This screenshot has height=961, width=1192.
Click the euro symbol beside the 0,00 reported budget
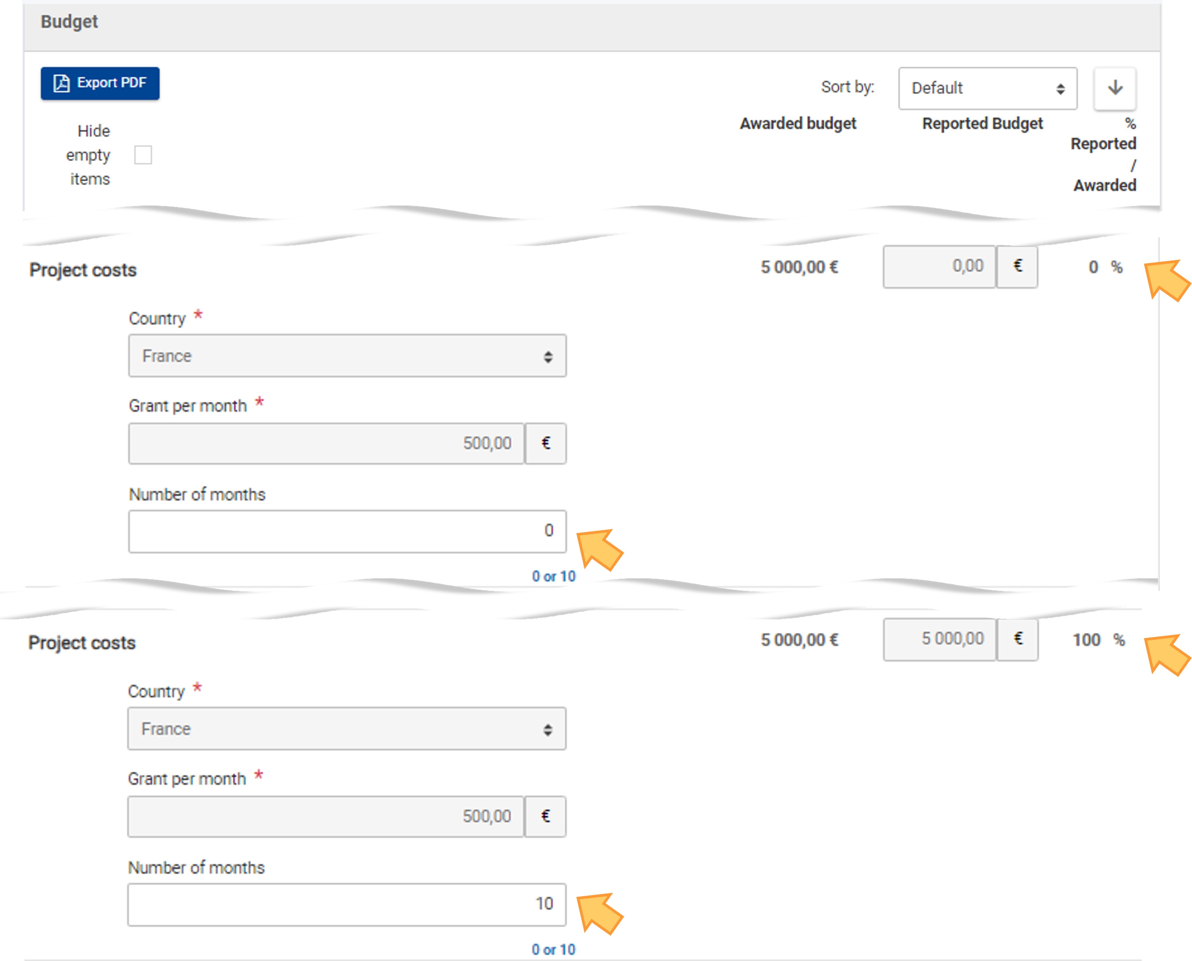pyautogui.click(x=1017, y=266)
